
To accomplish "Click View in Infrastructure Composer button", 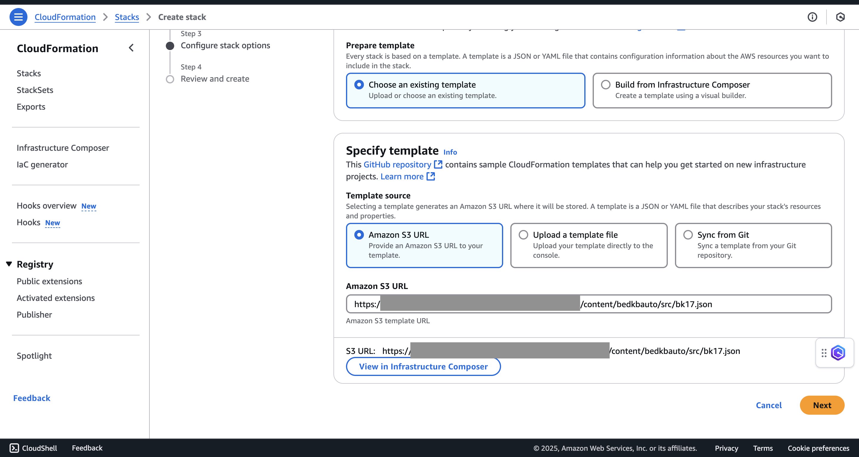I will [423, 367].
